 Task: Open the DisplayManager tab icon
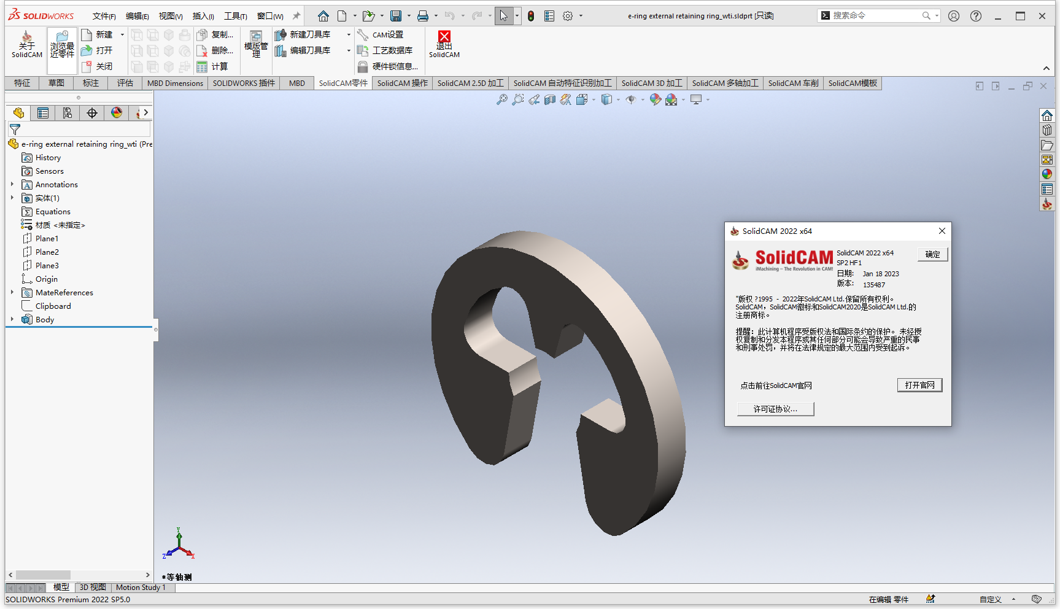coord(117,113)
